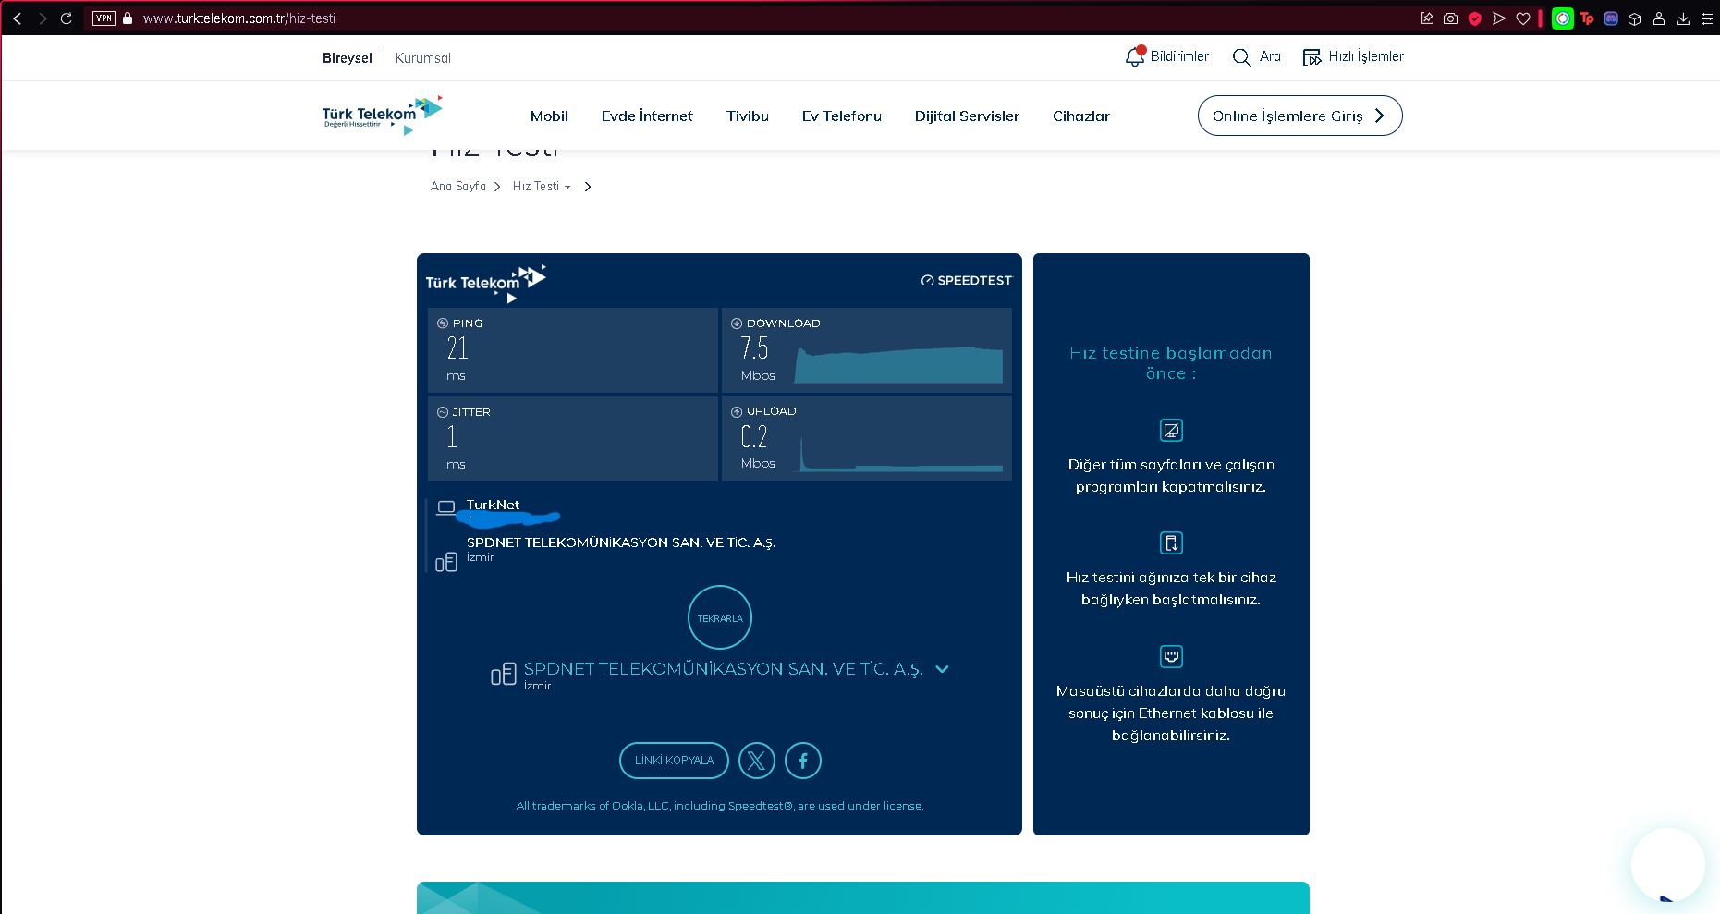Screen dimensions: 1720x914
Task: Open the browser profile account icon
Action: [1659, 18]
